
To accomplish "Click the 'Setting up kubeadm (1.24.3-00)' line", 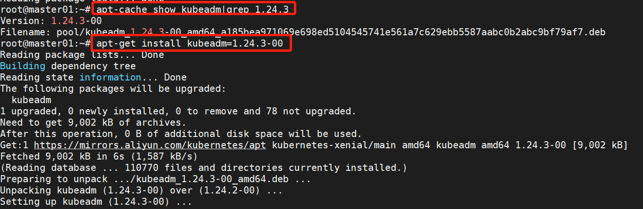I will click(x=96, y=201).
